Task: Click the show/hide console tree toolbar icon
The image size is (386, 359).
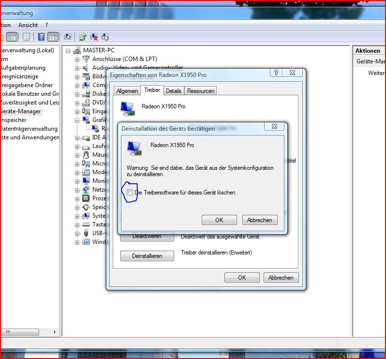Action: coord(12,37)
